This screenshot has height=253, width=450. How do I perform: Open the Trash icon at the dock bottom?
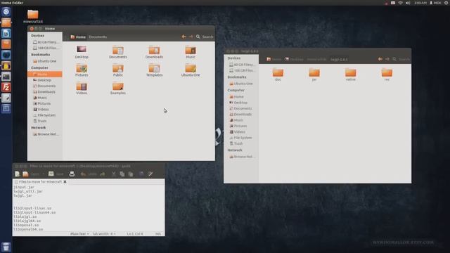coord(6,247)
